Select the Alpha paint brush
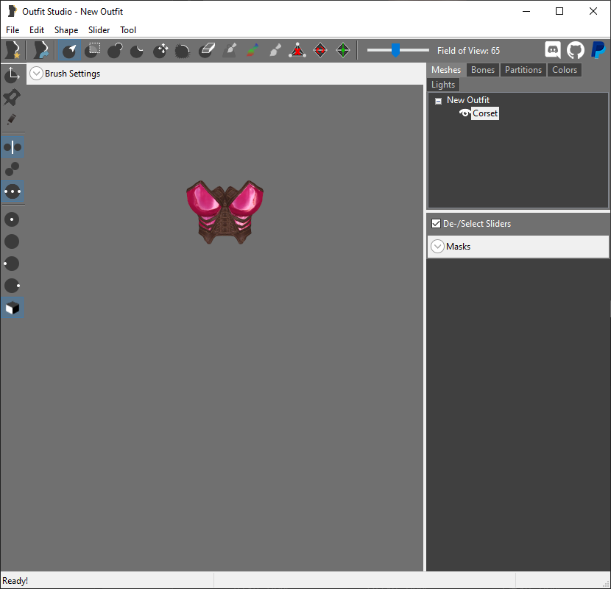 [275, 50]
